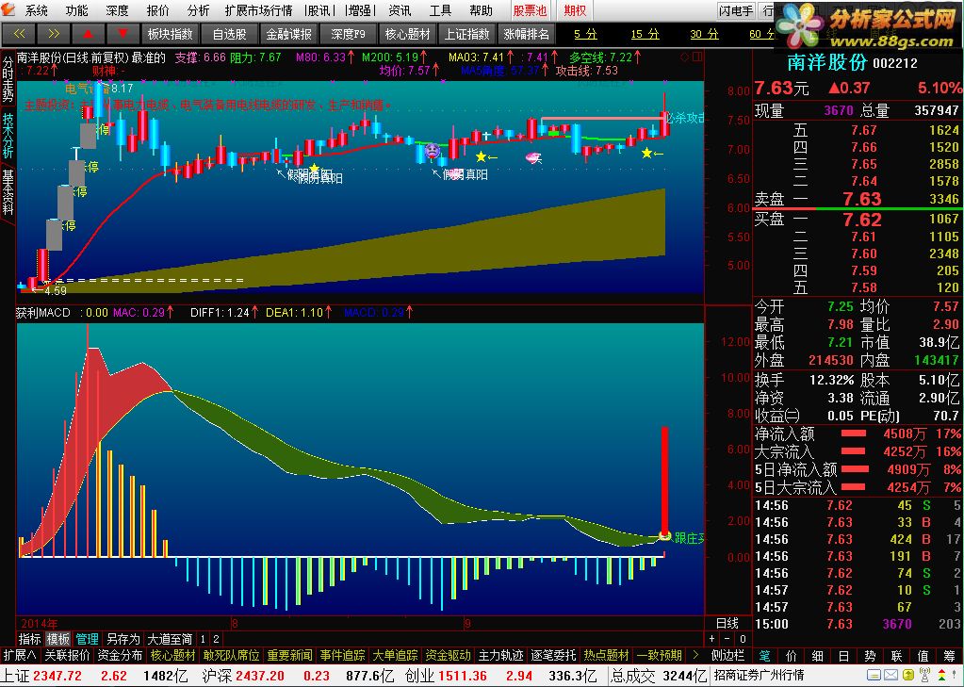Viewport: 964px width, 687px height.
Task: Open the 期权 tab
Action: 575,10
